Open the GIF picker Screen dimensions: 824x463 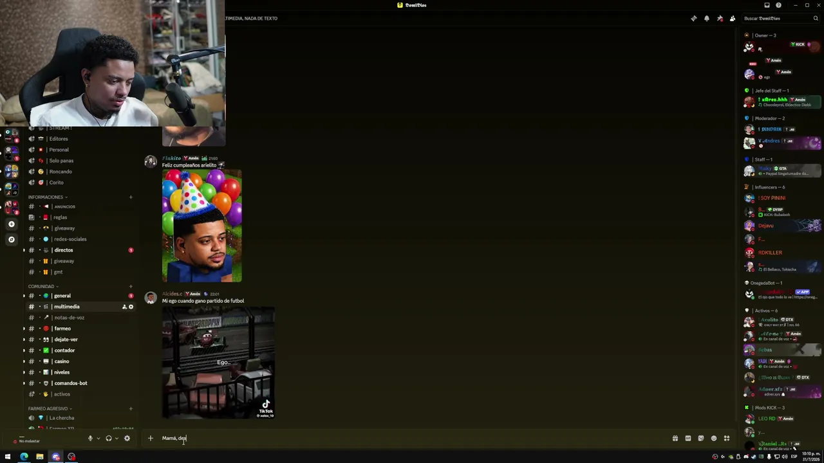688,439
